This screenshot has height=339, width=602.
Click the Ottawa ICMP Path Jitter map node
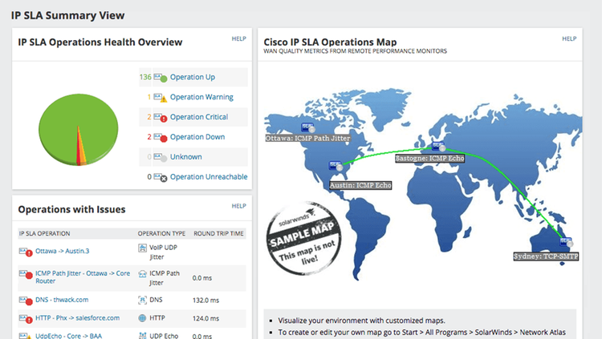(308, 127)
